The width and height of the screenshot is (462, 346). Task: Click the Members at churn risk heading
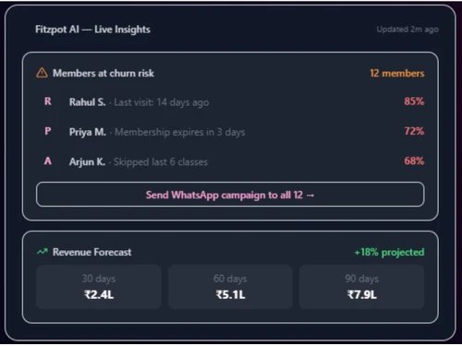[x=103, y=73]
